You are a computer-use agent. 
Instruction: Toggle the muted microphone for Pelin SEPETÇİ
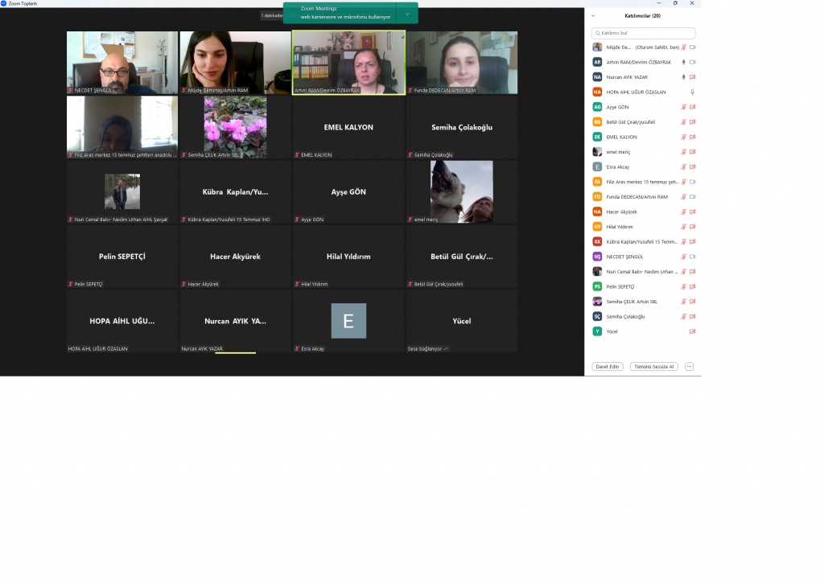(683, 286)
